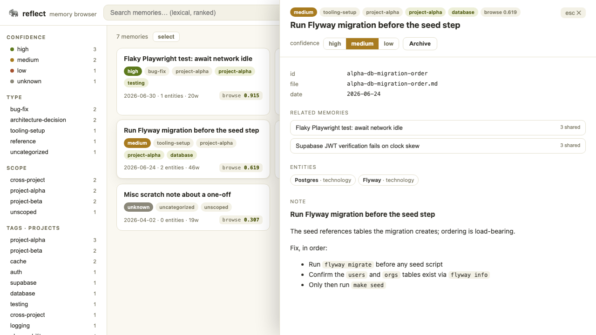Open related memory Supabase JWT verification fails
Viewport: 596px width, 335px height.
point(438,146)
